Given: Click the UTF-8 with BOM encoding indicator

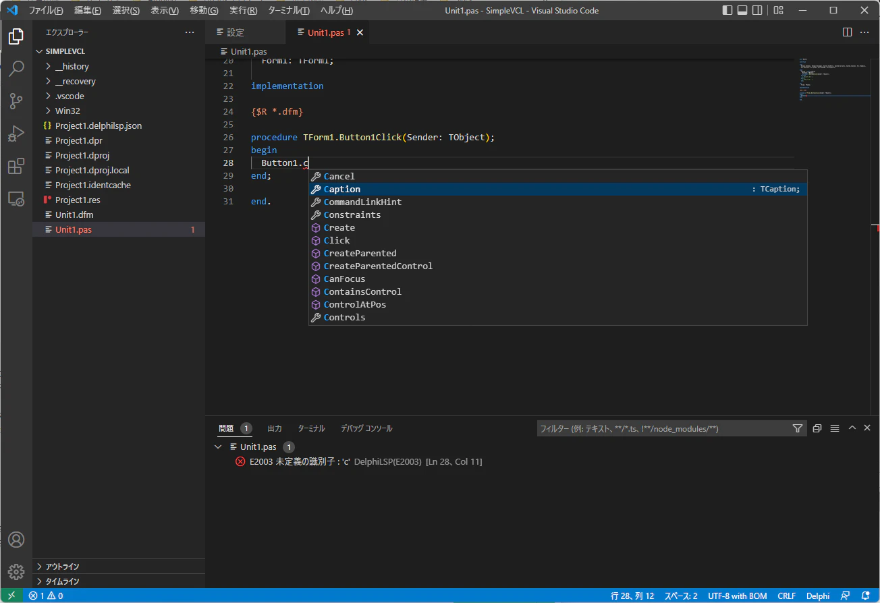Looking at the screenshot, I should point(738,596).
